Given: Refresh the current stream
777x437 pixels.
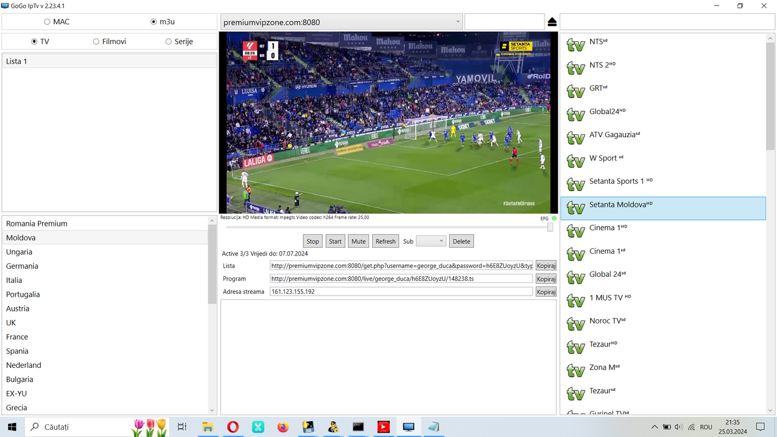Looking at the screenshot, I should click(x=385, y=241).
